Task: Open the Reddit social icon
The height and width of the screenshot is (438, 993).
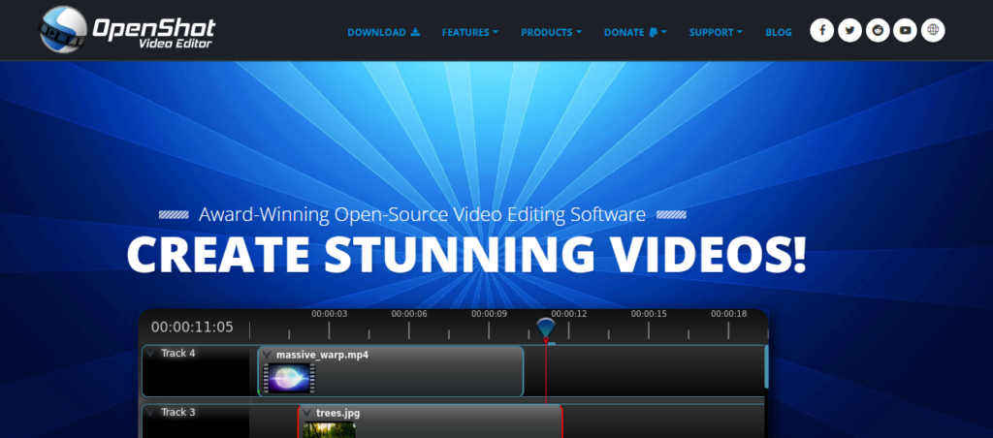Action: (878, 30)
